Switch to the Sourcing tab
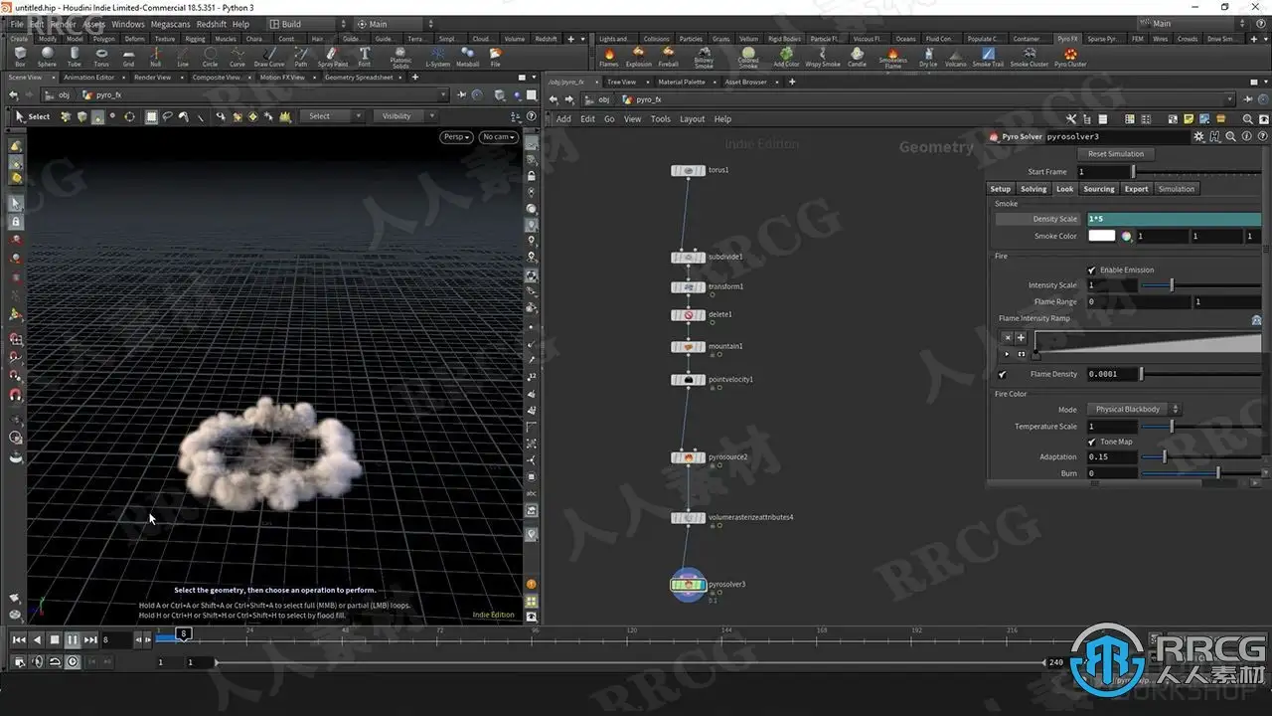The image size is (1272, 716). [1098, 189]
